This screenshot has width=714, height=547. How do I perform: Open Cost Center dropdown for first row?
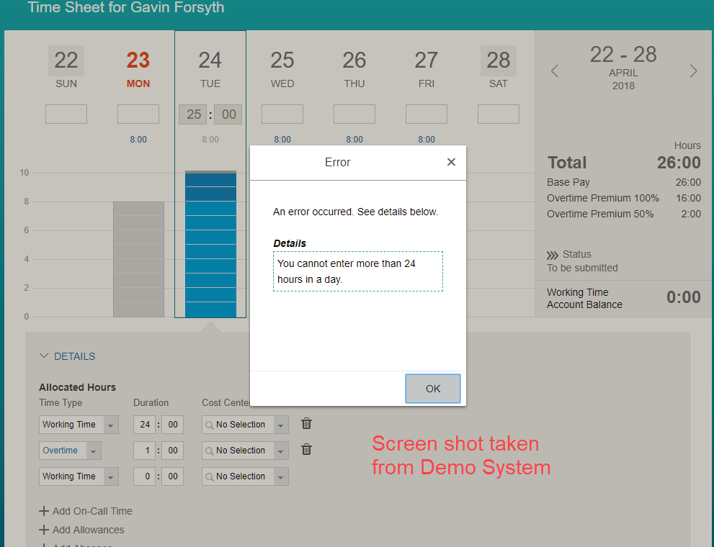tap(281, 425)
